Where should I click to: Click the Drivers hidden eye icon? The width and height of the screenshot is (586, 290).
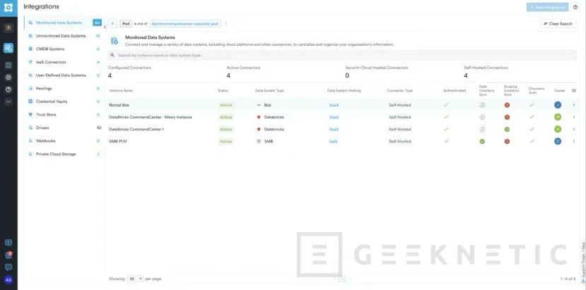(99, 128)
